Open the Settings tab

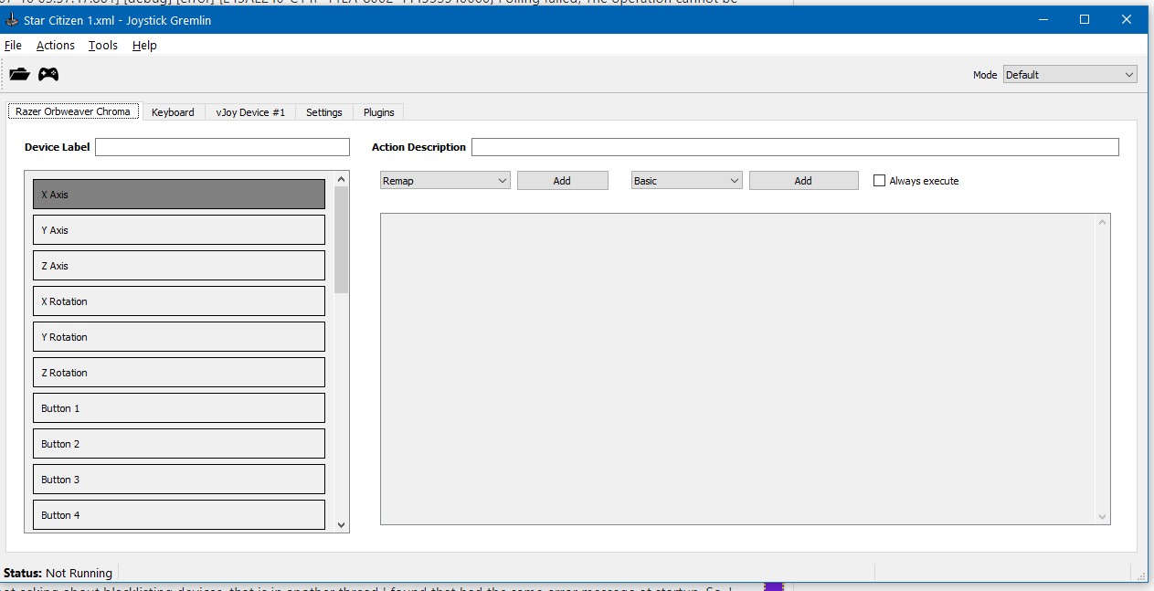coord(324,112)
